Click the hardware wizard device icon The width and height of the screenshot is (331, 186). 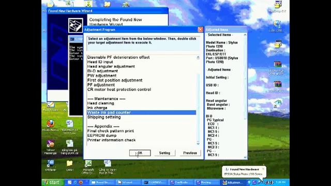76,25
